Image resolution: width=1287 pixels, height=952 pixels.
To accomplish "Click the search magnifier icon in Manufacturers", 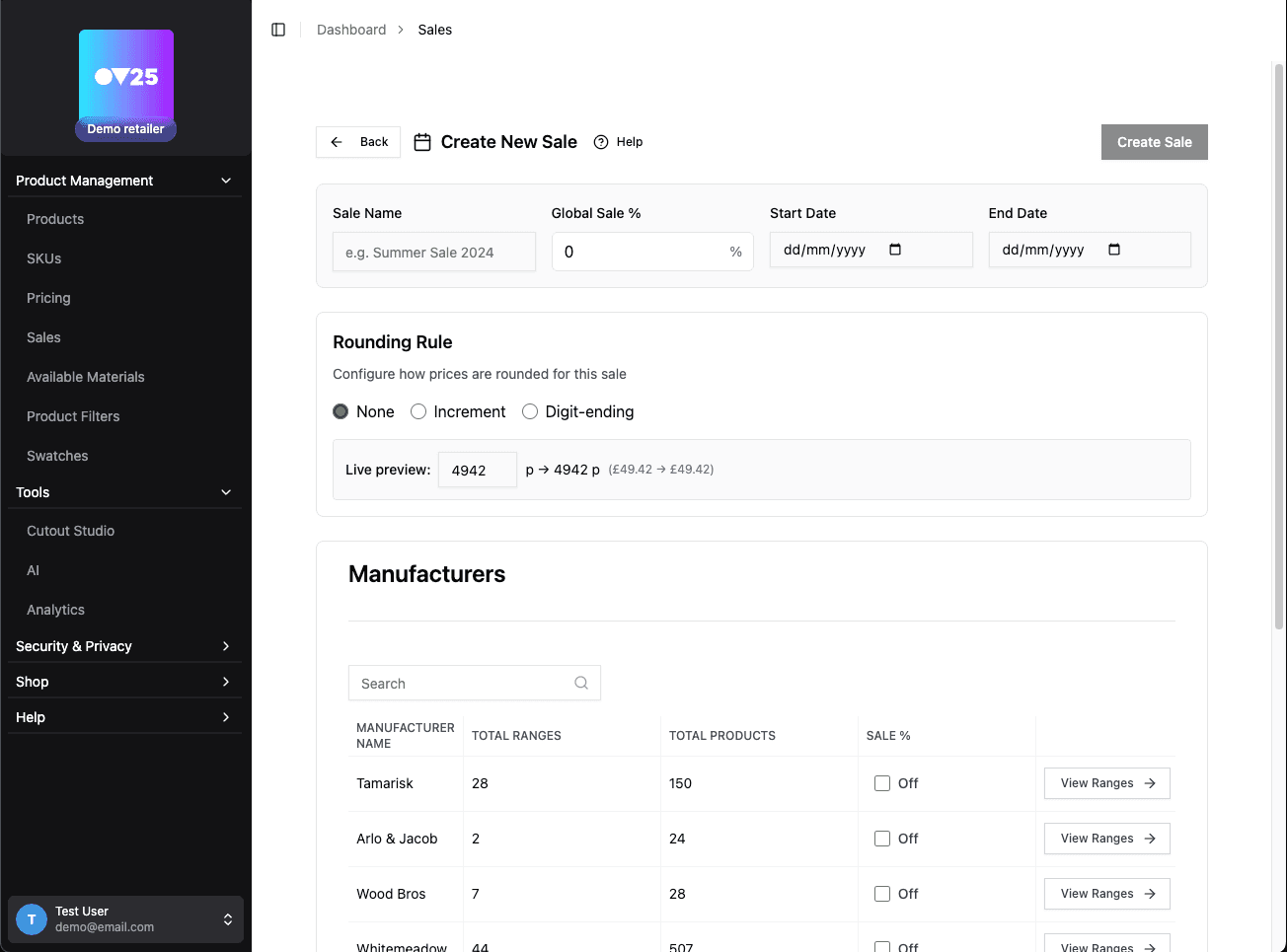I will tap(581, 683).
